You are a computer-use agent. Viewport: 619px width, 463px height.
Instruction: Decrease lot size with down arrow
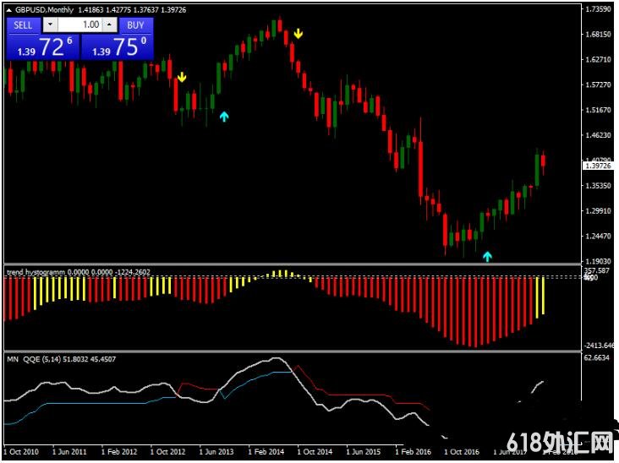coord(50,25)
